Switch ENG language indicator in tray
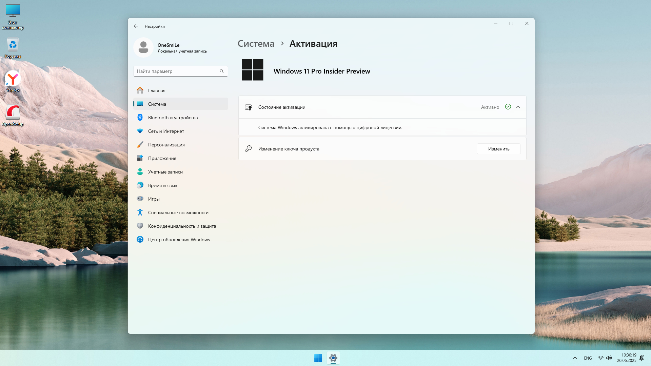The width and height of the screenshot is (651, 366). pyautogui.click(x=588, y=358)
